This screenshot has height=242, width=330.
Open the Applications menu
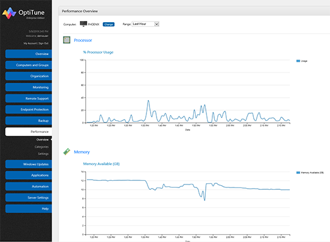pyautogui.click(x=29, y=175)
